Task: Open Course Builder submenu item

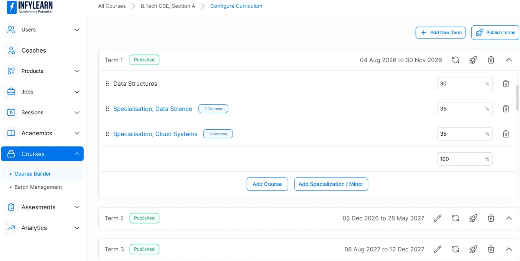Action: (33, 174)
